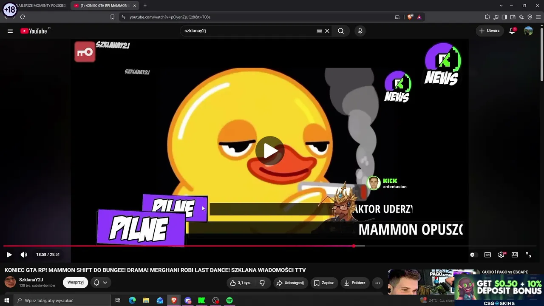Open the SzklanaY2J channel avatar

tap(10, 282)
